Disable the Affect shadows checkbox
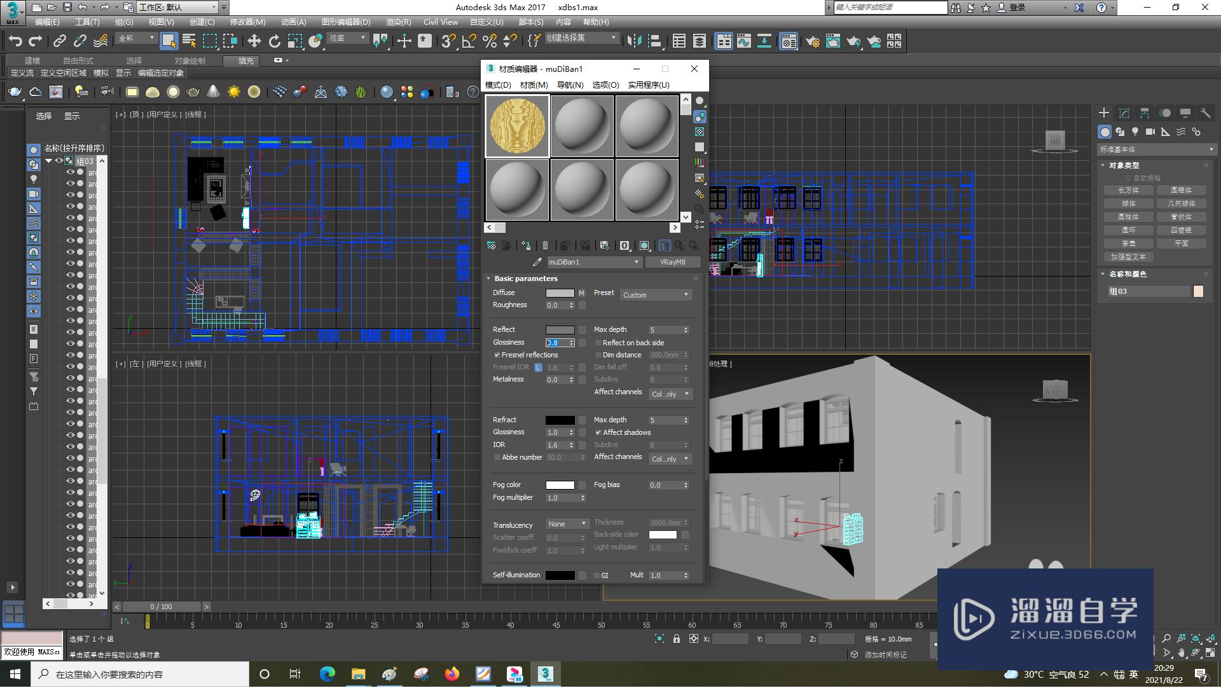Image resolution: width=1221 pixels, height=688 pixels. click(x=598, y=432)
